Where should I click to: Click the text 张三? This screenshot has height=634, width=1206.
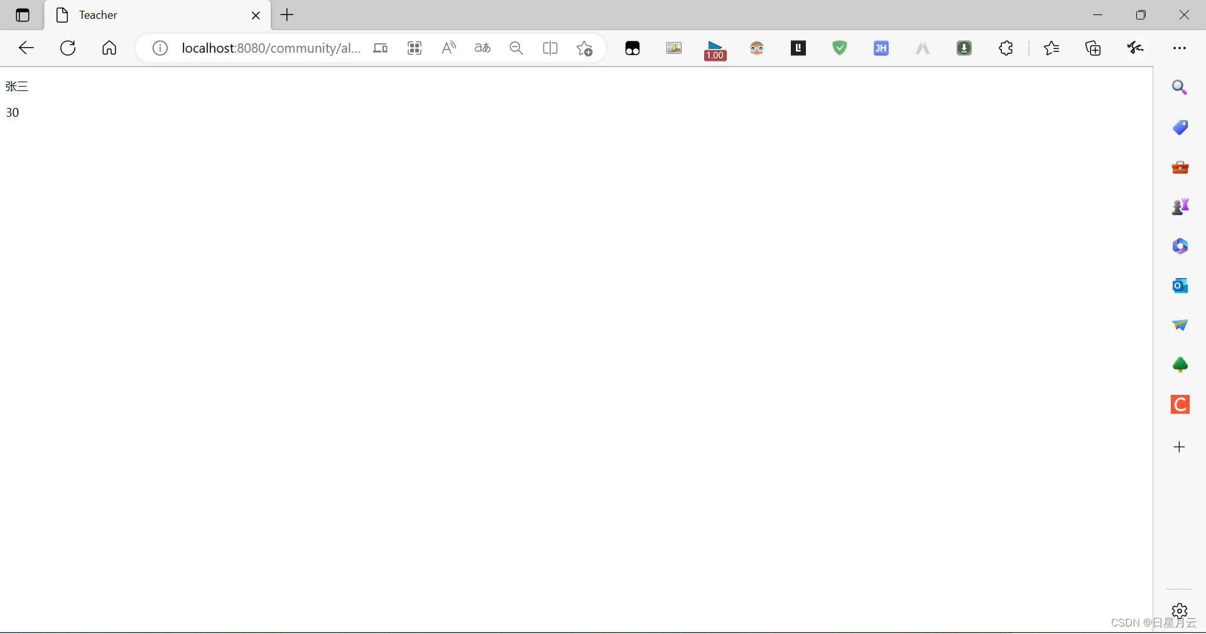click(x=17, y=87)
